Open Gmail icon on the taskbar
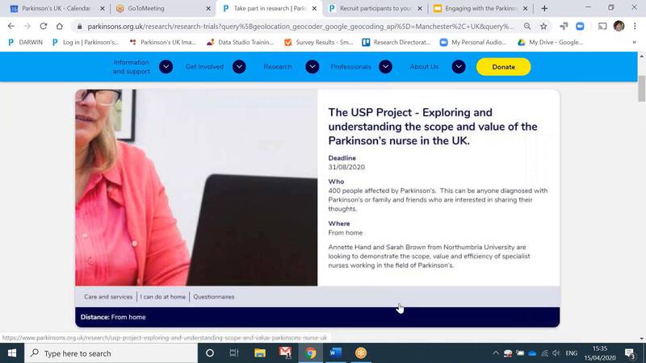Screen dimensions: 646x363 coord(285,353)
